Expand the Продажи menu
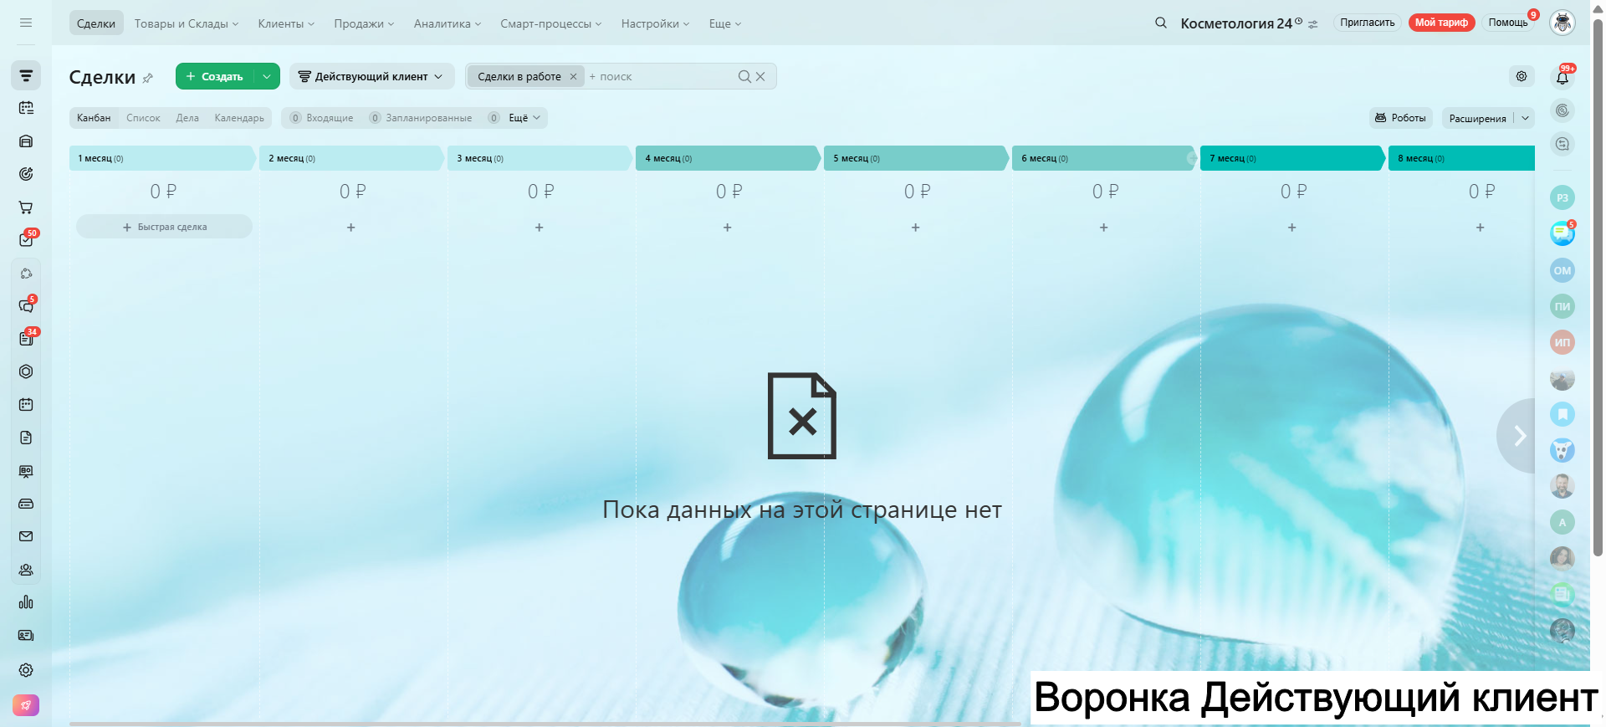 (364, 23)
